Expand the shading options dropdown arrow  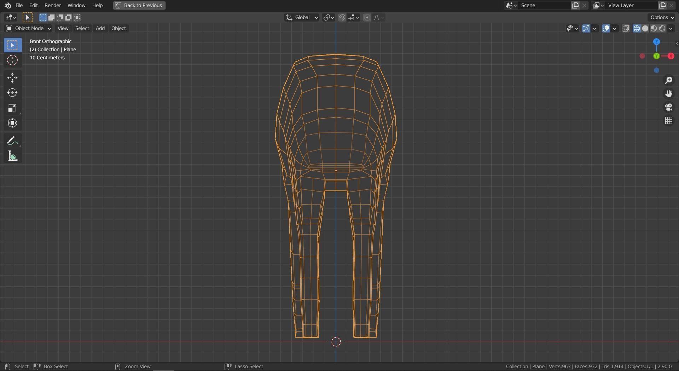(671, 29)
